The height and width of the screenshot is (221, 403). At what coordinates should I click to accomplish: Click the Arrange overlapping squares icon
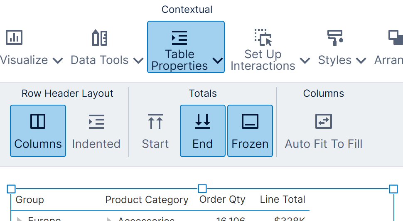click(x=396, y=37)
